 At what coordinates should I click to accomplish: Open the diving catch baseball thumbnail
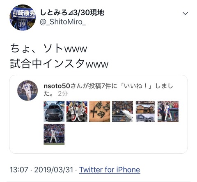(122, 111)
